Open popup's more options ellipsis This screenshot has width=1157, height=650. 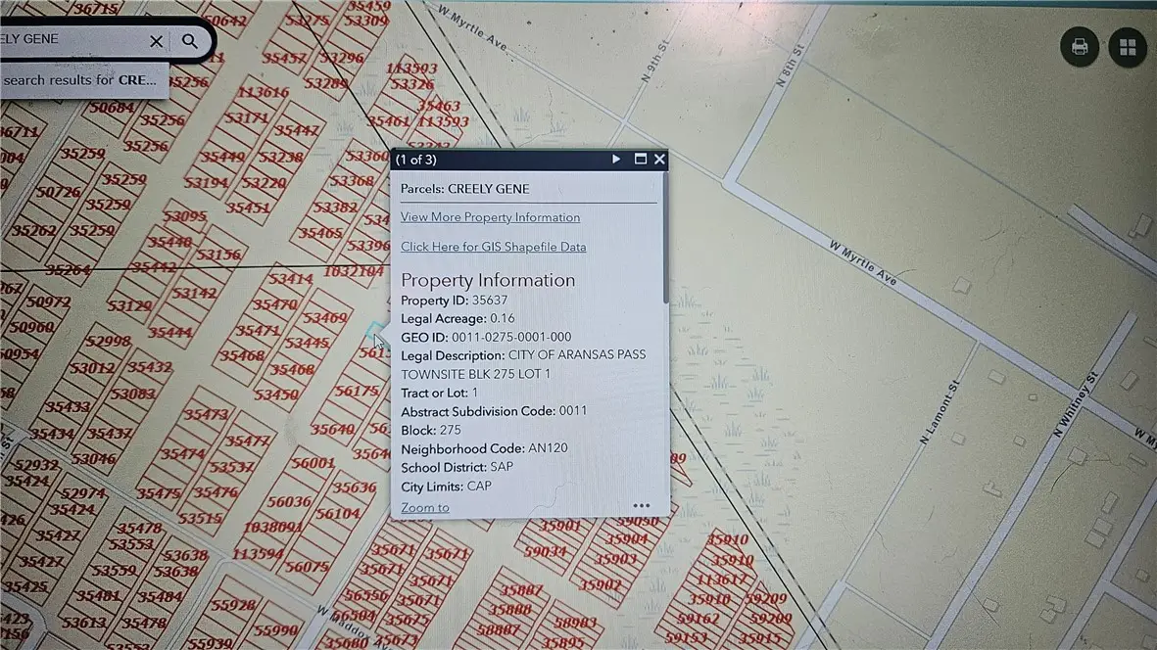click(641, 506)
